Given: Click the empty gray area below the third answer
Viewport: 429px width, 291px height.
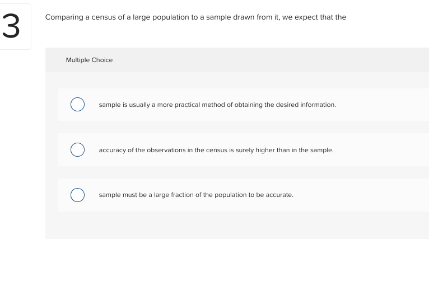Looking at the screenshot, I should 235,226.
